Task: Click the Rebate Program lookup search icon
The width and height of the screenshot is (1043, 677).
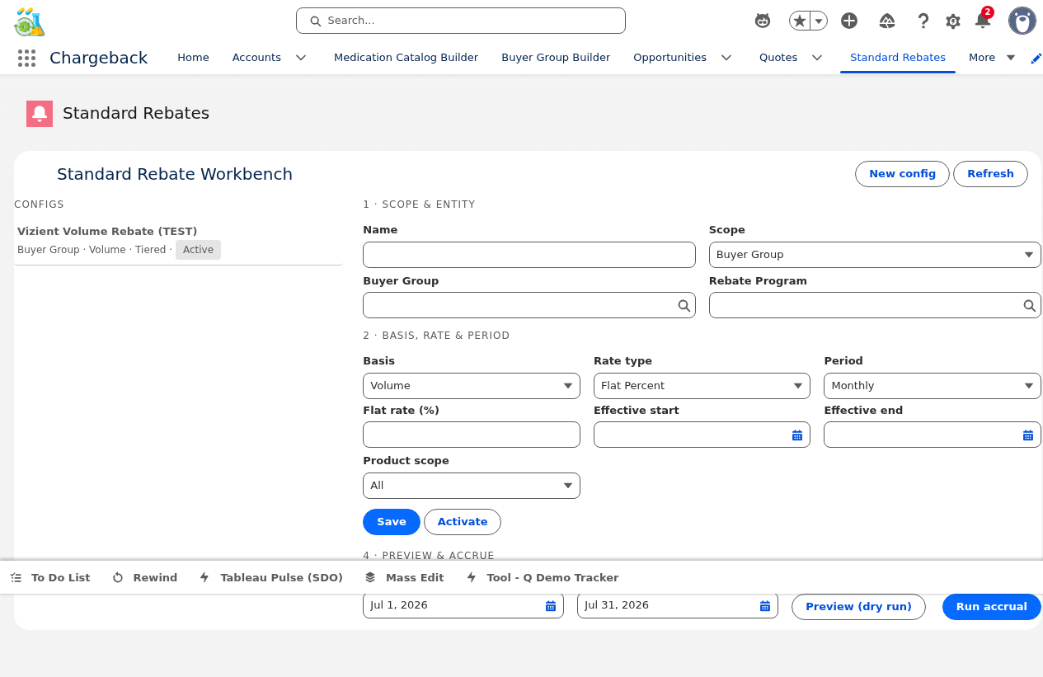Action: coord(1030,305)
